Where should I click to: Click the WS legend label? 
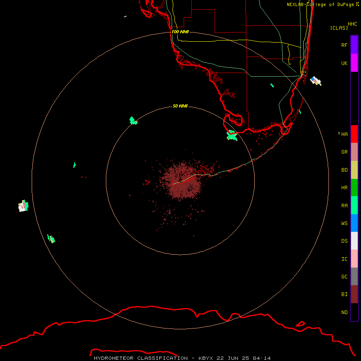344,223
